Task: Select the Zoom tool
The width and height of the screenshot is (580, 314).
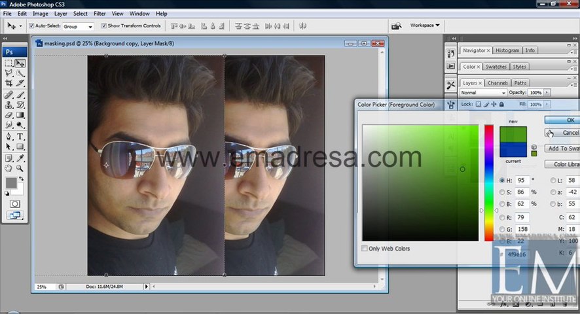Action: pyautogui.click(x=20, y=168)
